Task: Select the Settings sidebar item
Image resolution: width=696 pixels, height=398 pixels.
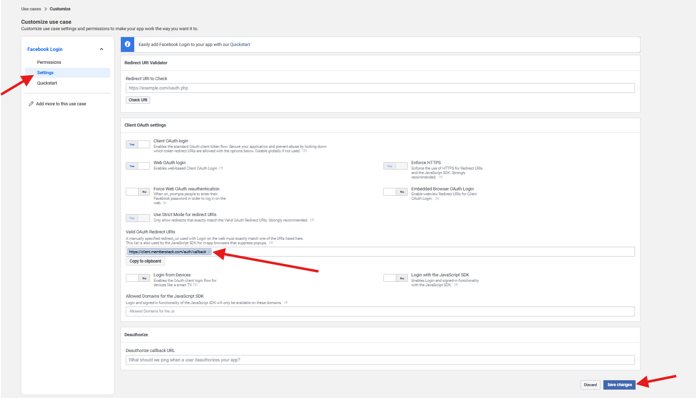Action: click(68, 73)
